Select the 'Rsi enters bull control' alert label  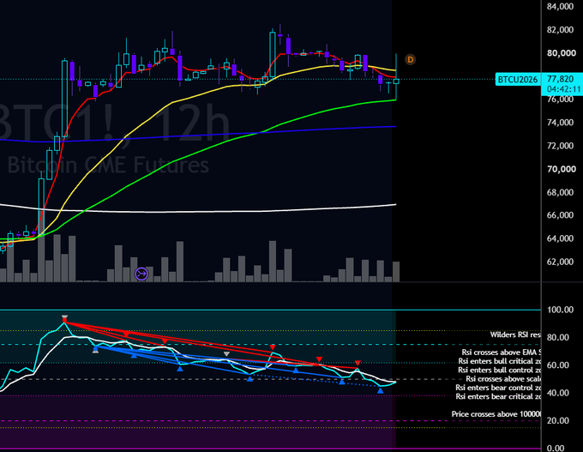coord(499,370)
